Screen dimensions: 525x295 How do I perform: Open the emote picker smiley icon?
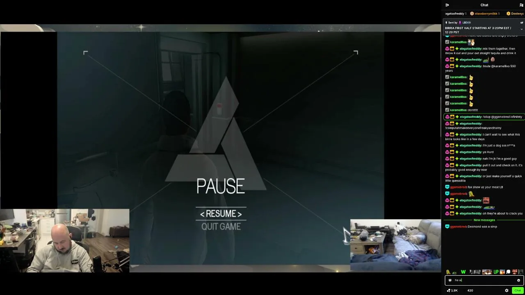pyautogui.click(x=518, y=280)
